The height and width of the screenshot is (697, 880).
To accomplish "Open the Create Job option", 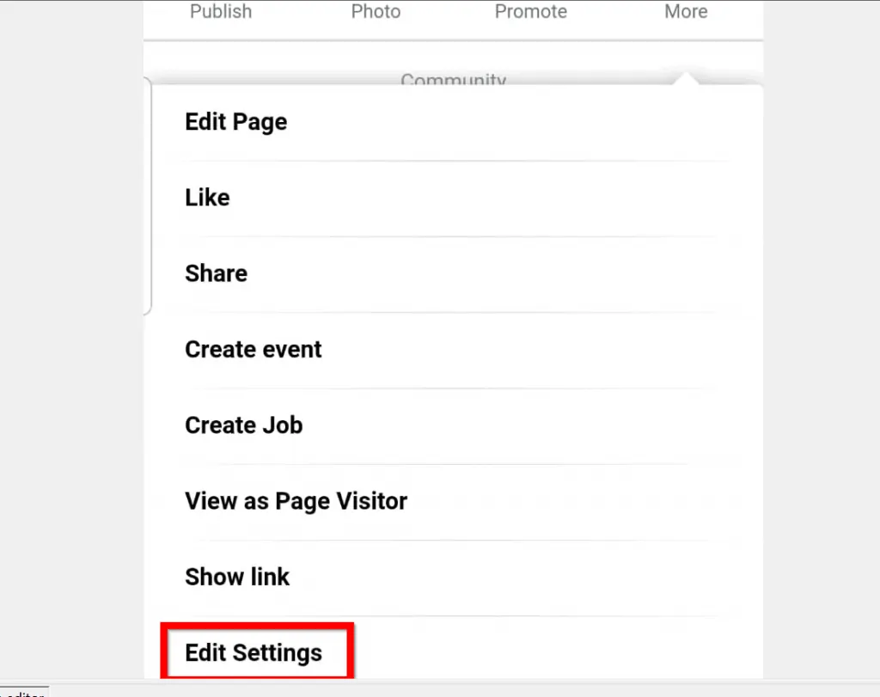I will click(x=243, y=425).
